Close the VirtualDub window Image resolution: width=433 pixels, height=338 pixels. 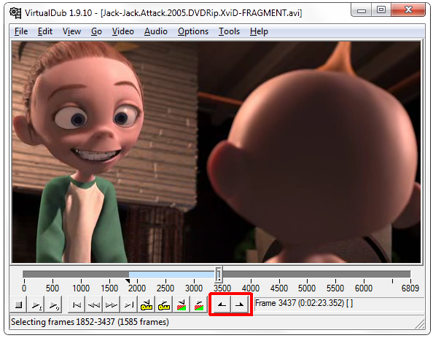pyautogui.click(x=408, y=10)
